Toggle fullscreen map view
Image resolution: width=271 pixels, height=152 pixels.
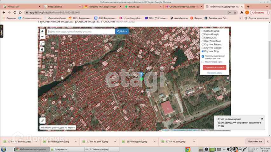pos(42,43)
